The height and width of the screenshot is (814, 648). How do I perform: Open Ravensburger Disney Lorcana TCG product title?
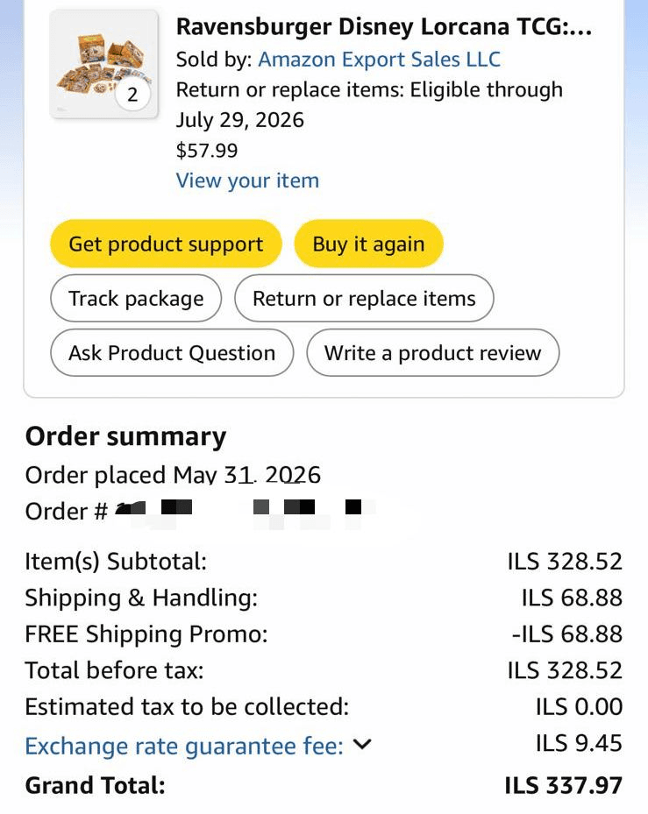point(384,26)
